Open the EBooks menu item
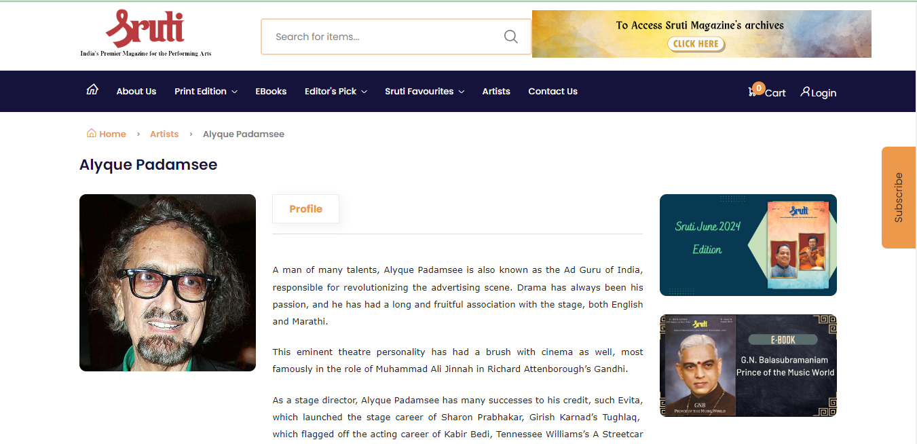The width and height of the screenshot is (917, 444). coord(271,91)
